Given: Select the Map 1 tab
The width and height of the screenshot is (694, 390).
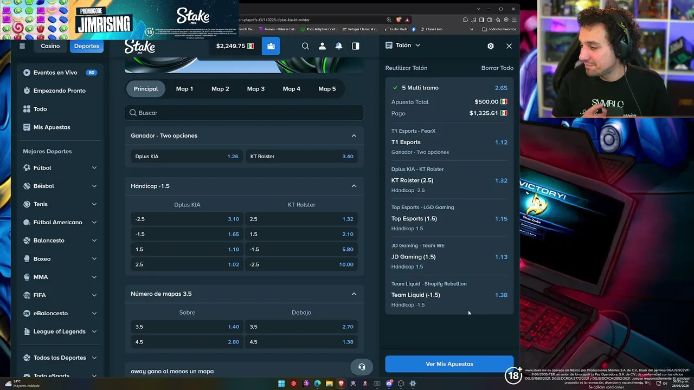Looking at the screenshot, I should 184,89.
